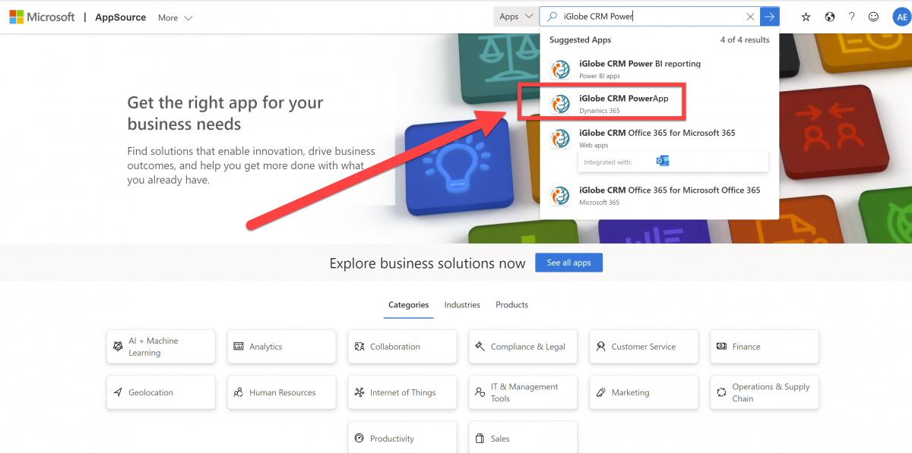The width and height of the screenshot is (912, 453).
Task: Open the Customer Service category
Action: click(644, 347)
